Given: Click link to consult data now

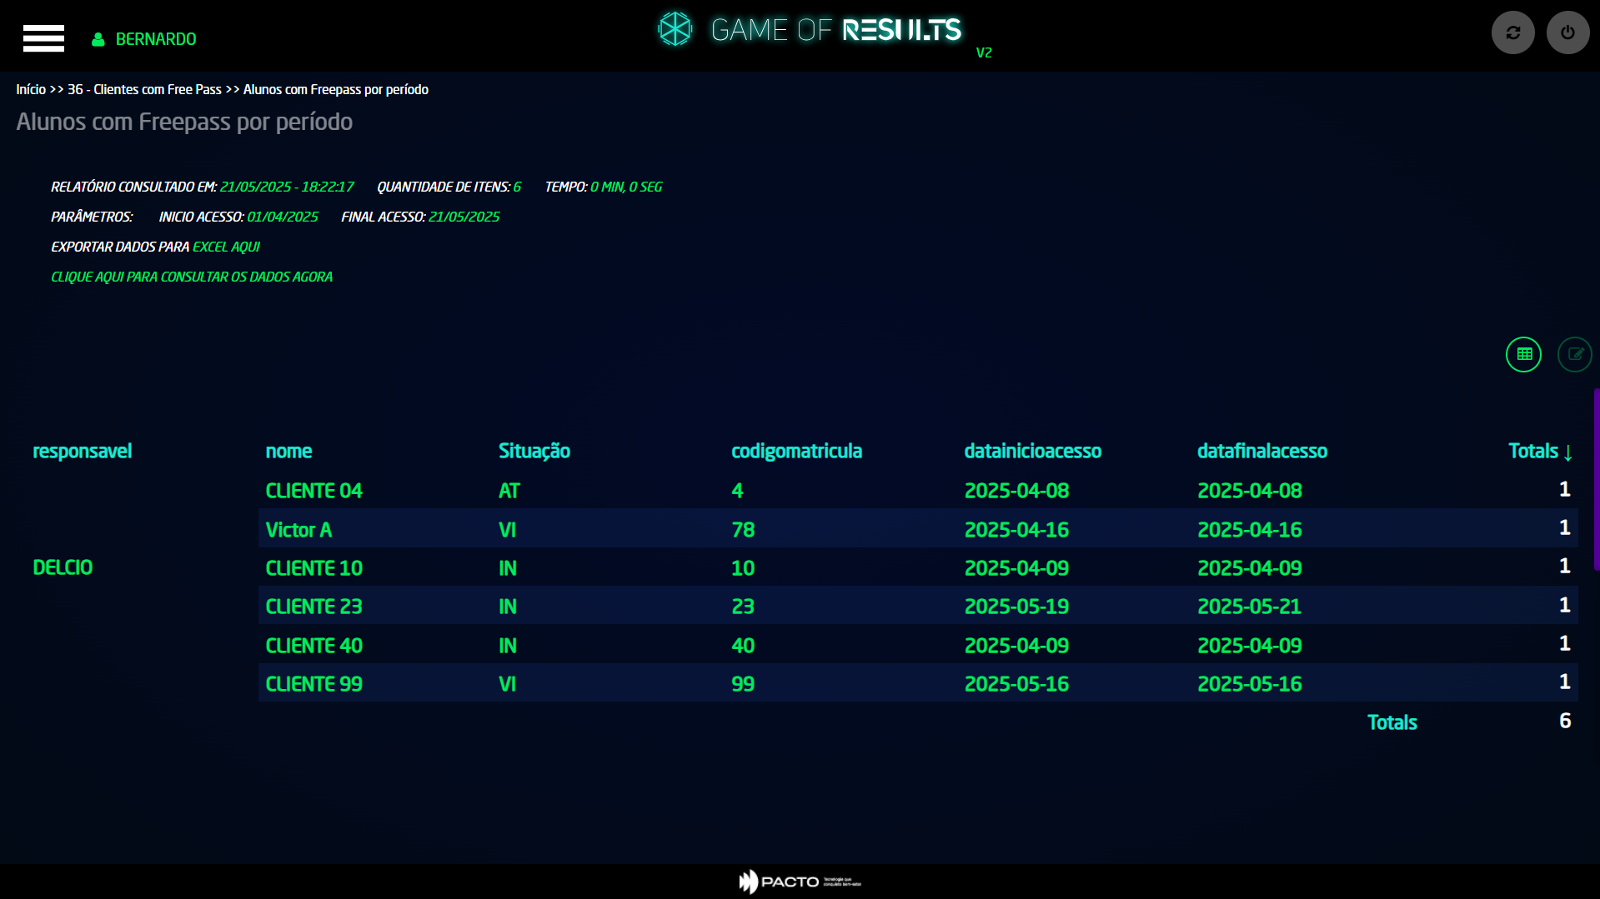Looking at the screenshot, I should (x=192, y=277).
